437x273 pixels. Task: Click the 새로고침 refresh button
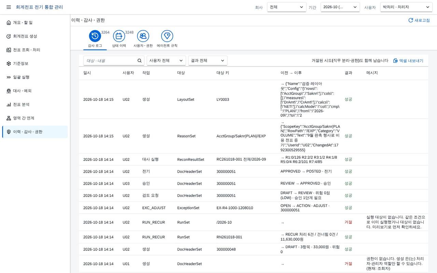(419, 20)
